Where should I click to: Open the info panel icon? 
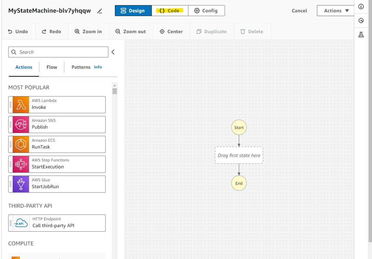pos(361,7)
